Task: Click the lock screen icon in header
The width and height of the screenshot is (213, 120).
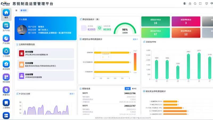Action: click(190, 4)
